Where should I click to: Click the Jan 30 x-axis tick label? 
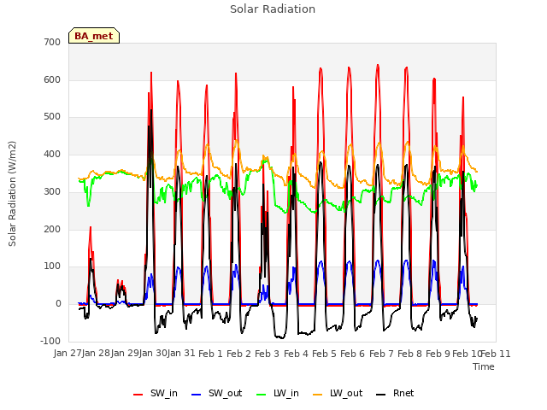point(154,354)
